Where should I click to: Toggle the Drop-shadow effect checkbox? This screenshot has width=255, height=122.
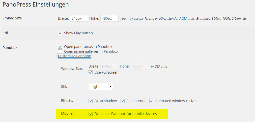pyautogui.click(x=91, y=101)
